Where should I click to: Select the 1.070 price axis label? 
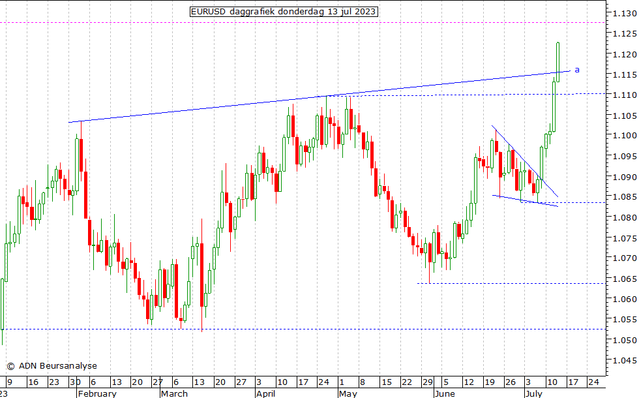point(625,258)
